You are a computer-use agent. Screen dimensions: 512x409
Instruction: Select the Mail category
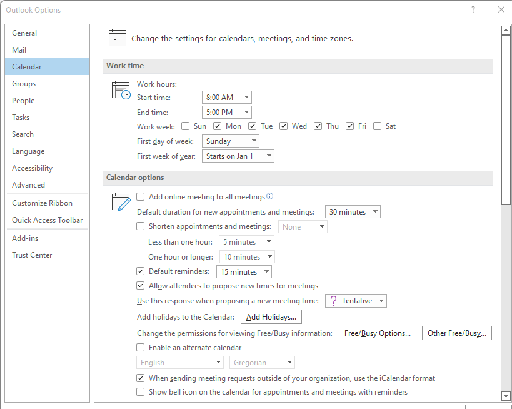(x=48, y=49)
